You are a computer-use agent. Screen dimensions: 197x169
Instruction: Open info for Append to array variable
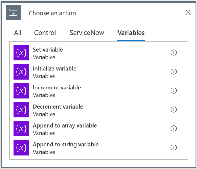pos(174,129)
